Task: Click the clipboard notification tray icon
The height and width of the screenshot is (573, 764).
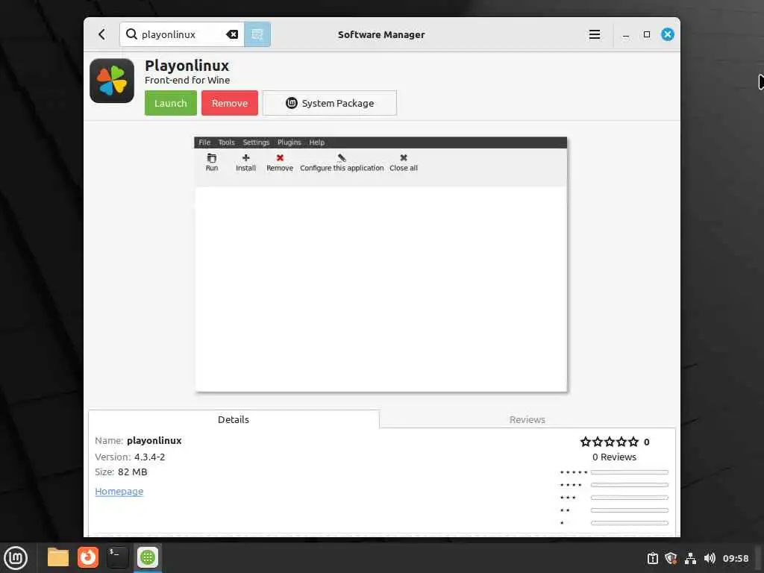Action: coord(652,558)
